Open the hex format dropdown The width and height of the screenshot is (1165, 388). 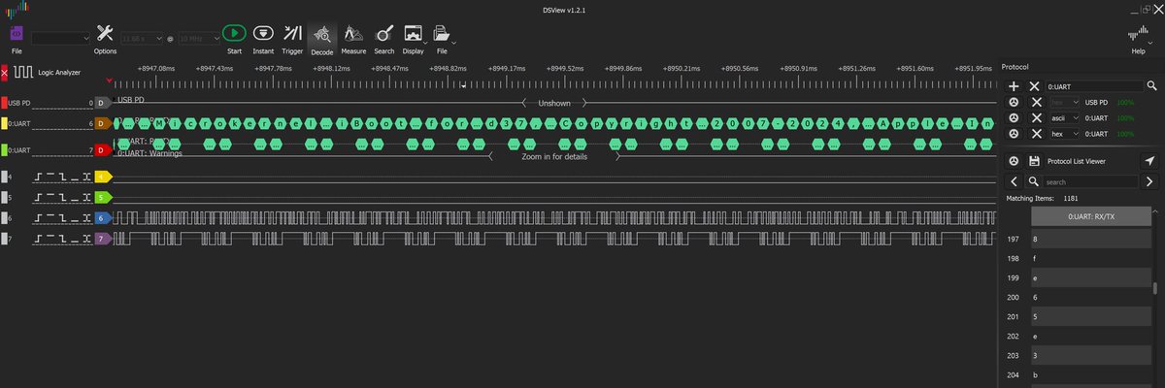click(x=1064, y=133)
